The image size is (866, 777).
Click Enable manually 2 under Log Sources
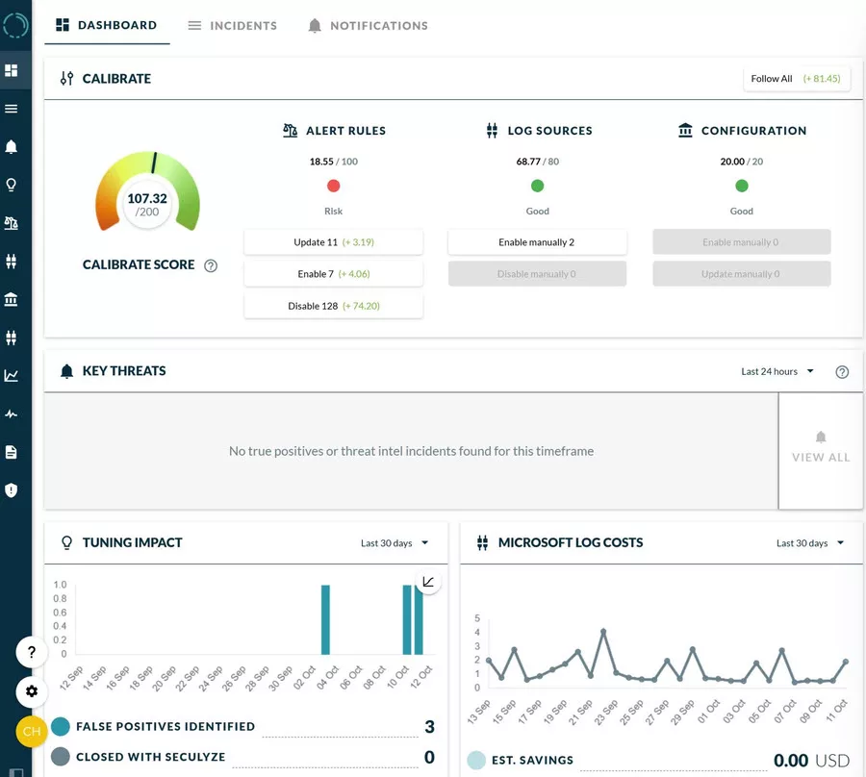click(537, 242)
